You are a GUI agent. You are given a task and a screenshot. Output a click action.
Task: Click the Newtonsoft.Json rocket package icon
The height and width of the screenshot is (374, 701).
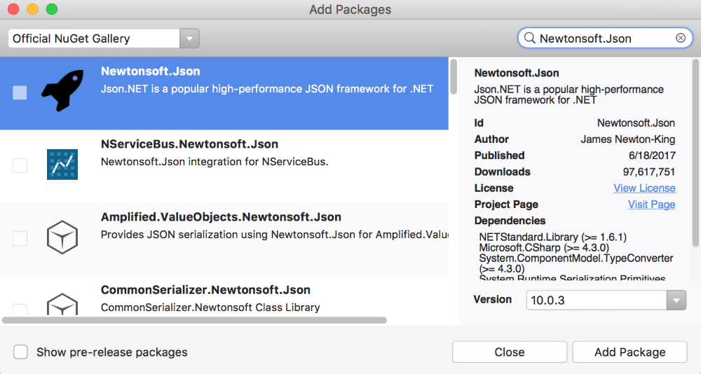click(62, 90)
